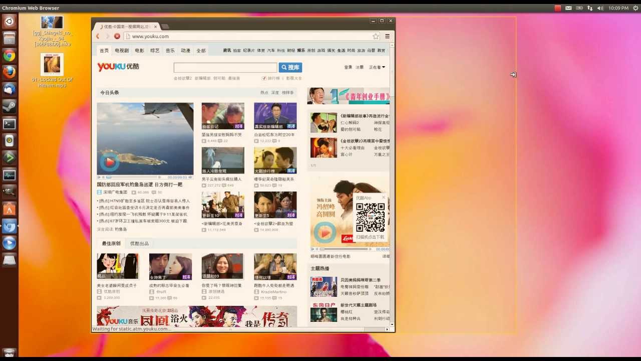Open the 路人冷眼旁观 video thumbnail
This screenshot has height=361, width=641.
tap(223, 160)
